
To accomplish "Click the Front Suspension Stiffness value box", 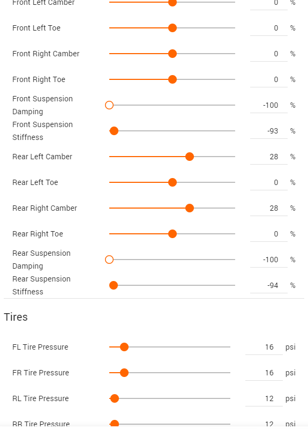I will click(x=269, y=131).
